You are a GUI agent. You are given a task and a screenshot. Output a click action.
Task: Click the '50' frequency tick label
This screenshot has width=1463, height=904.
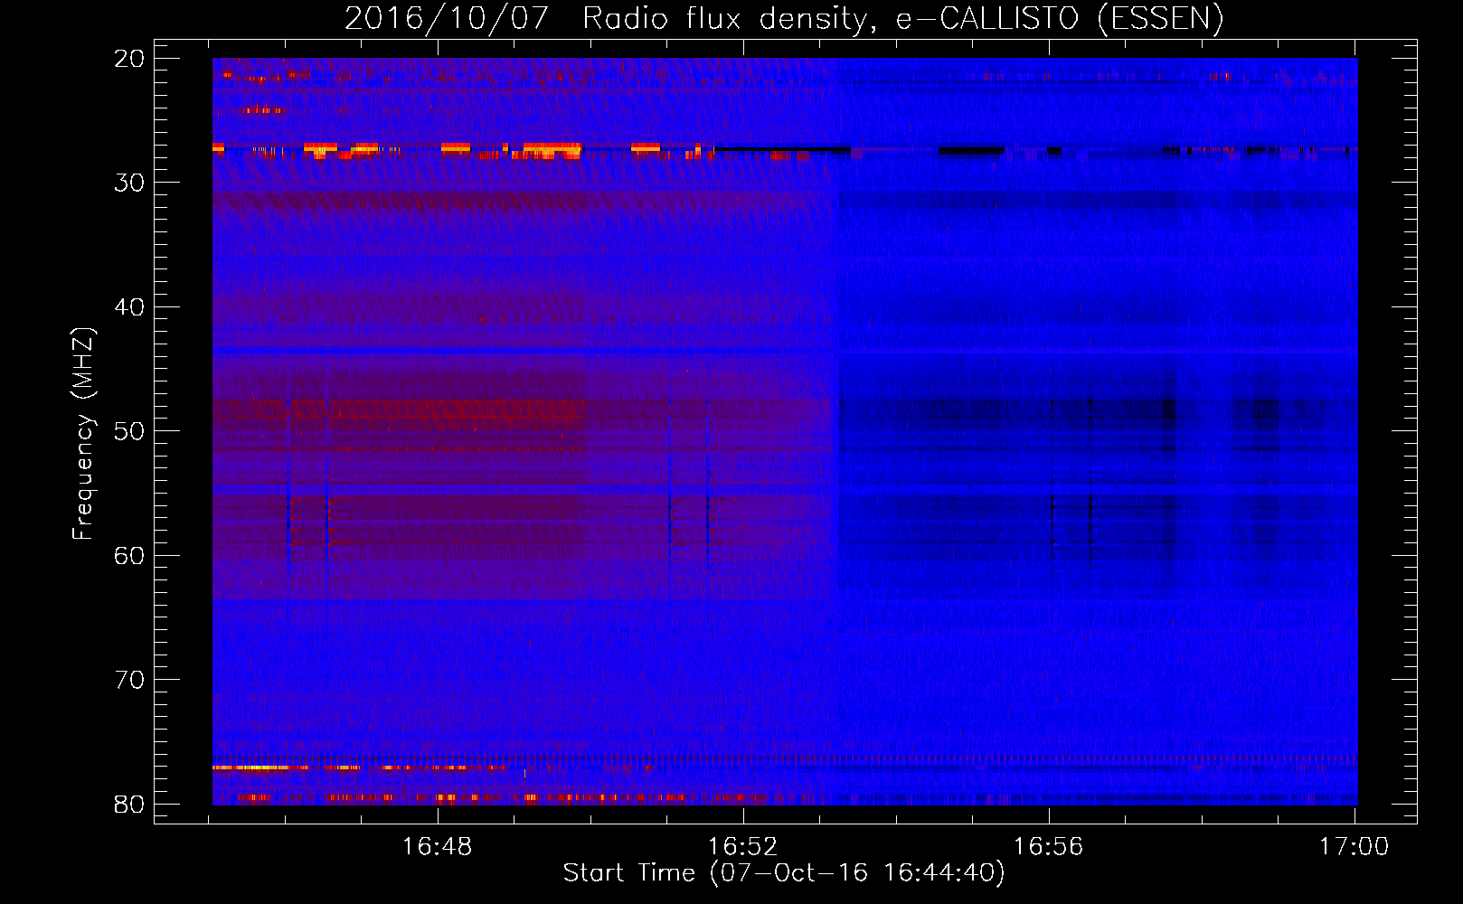(129, 431)
